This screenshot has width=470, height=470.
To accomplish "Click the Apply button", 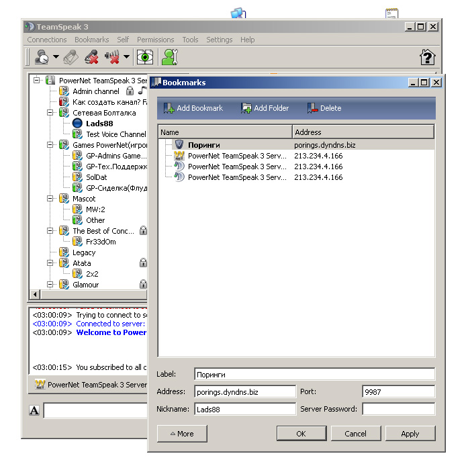I will click(x=410, y=434).
